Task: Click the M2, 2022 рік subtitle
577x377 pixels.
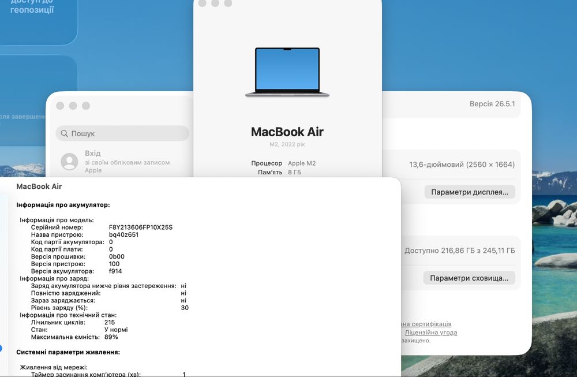Action: coord(287,144)
